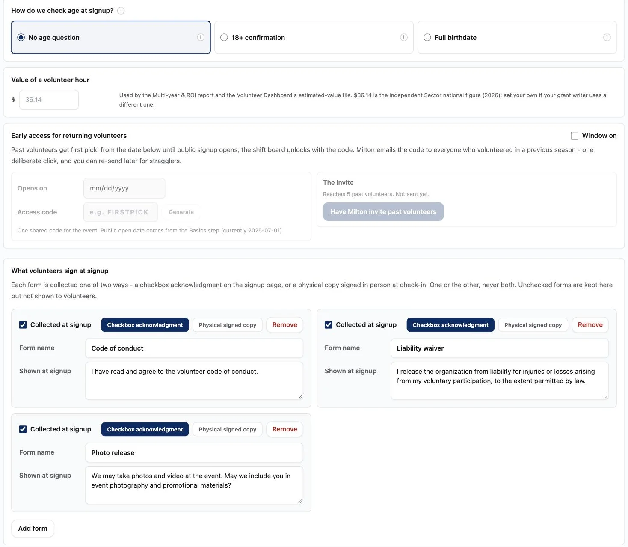This screenshot has height=547, width=628.
Task: Select the 18+ confirmation radio
Action: click(x=224, y=37)
